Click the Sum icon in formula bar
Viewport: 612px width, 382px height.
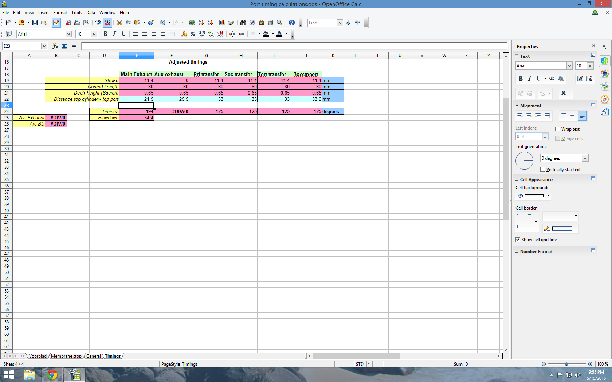pyautogui.click(x=64, y=46)
